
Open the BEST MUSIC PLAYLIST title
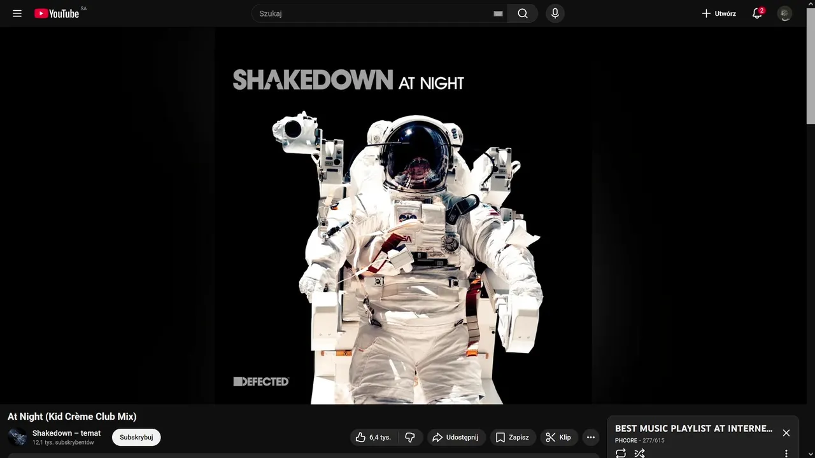pyautogui.click(x=694, y=429)
